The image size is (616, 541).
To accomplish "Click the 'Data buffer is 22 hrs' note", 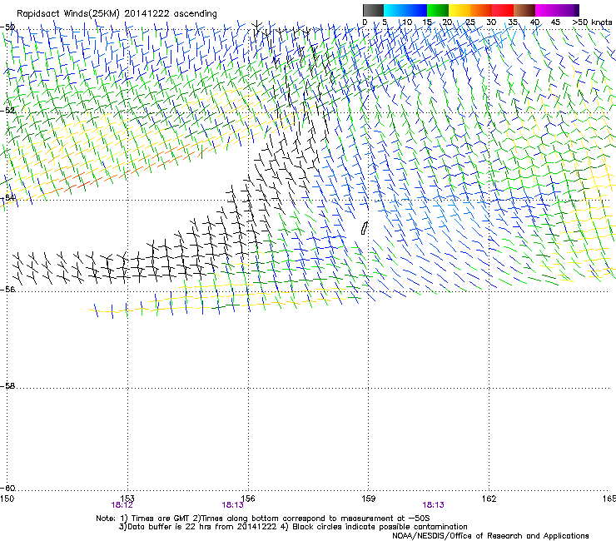I will (293, 527).
